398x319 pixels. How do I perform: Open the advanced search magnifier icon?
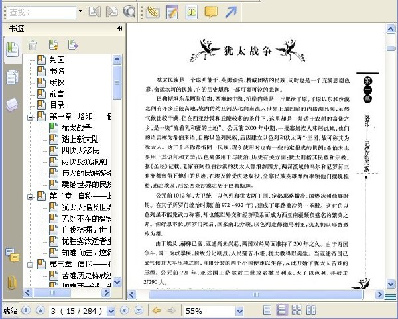[x=129, y=12]
